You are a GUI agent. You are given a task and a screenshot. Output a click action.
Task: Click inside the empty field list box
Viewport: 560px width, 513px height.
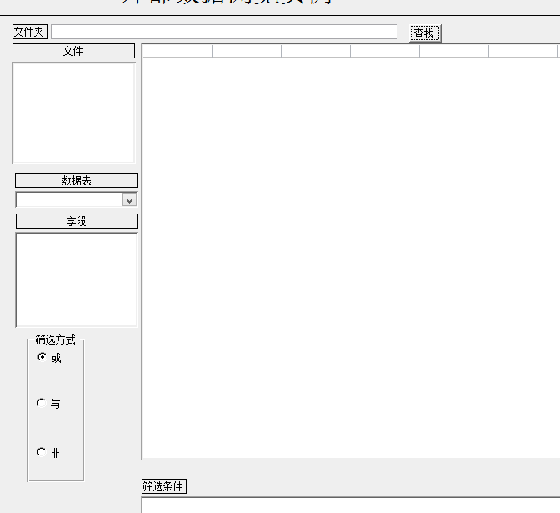click(77, 279)
